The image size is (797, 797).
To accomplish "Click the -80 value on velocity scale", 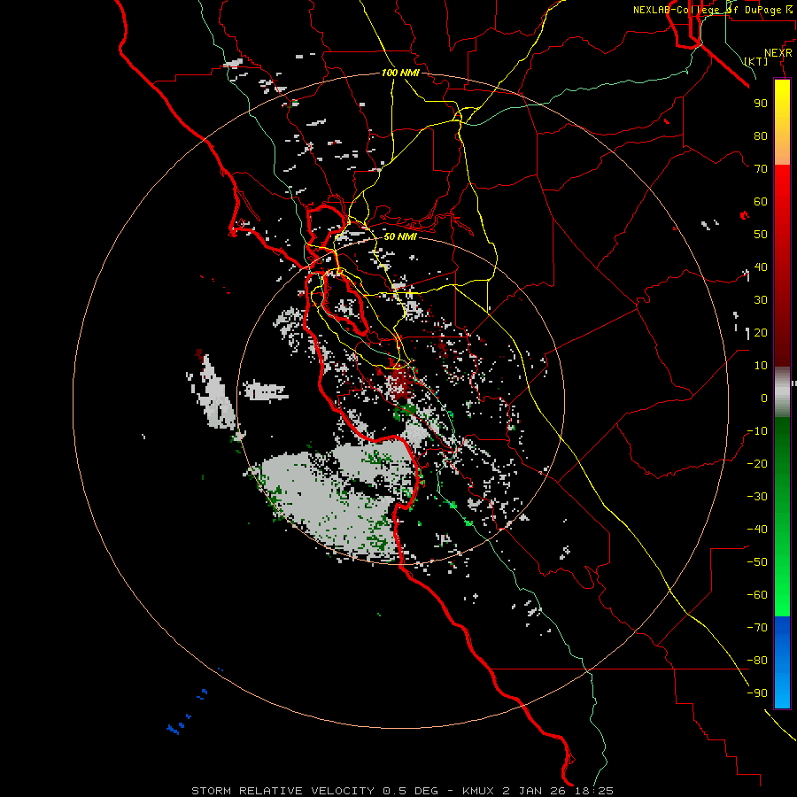I will point(757,661).
